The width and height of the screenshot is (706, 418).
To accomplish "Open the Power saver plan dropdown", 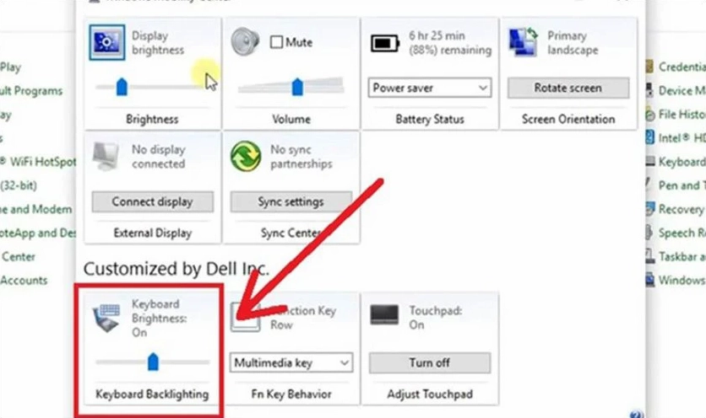I will [430, 88].
